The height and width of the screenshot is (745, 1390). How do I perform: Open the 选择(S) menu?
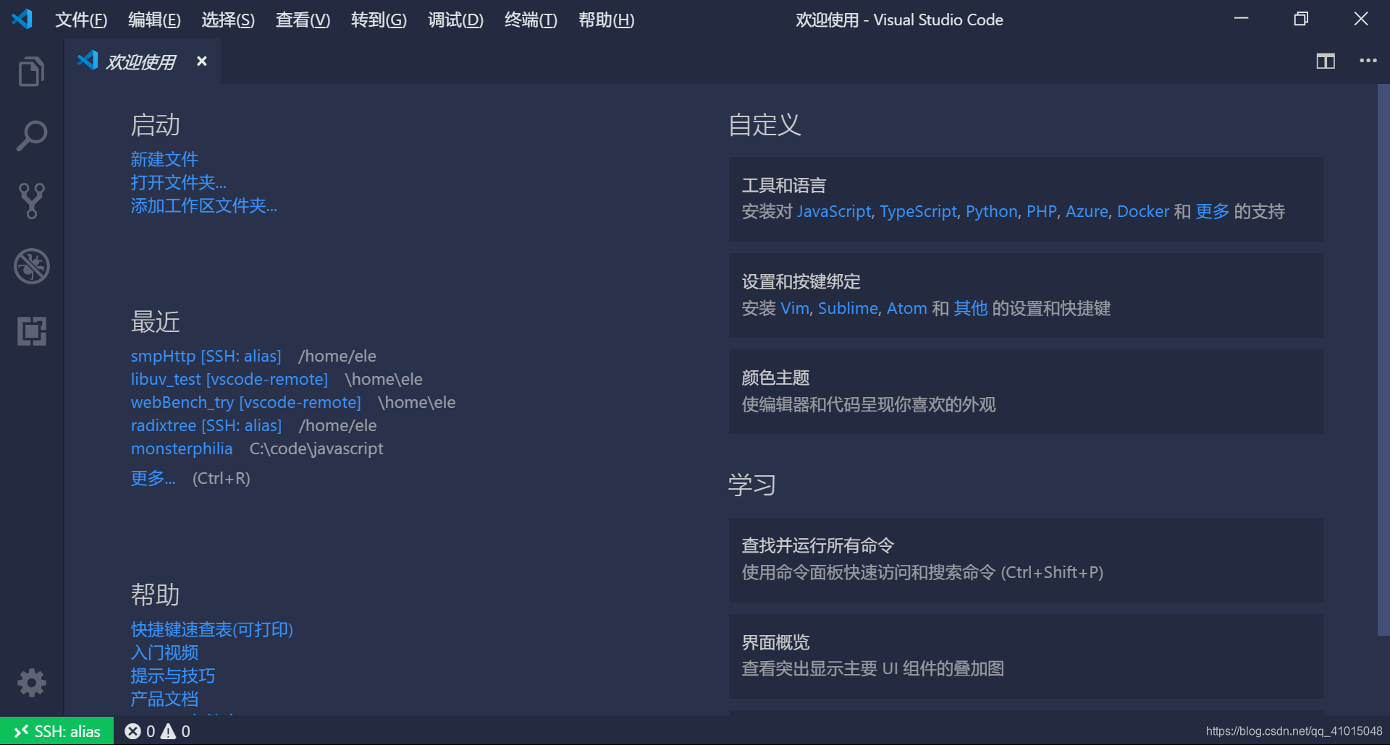pyautogui.click(x=228, y=20)
